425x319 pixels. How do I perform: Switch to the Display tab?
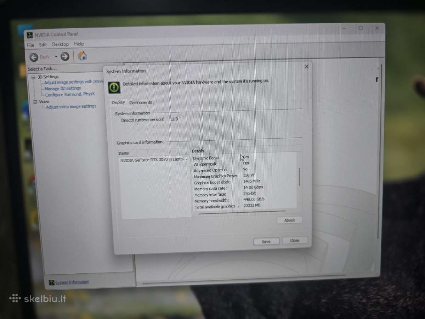pyautogui.click(x=118, y=102)
